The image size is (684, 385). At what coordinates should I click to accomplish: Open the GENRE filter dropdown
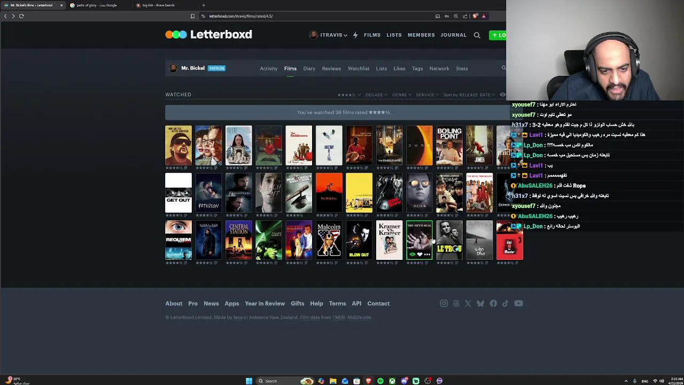[401, 95]
